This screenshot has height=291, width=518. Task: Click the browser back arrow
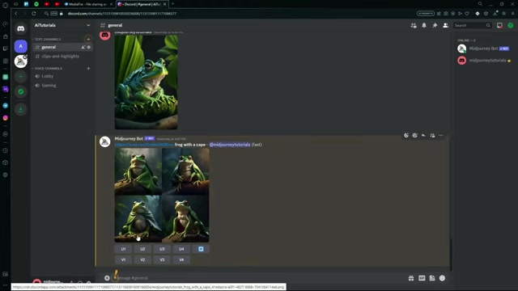(x=16, y=14)
